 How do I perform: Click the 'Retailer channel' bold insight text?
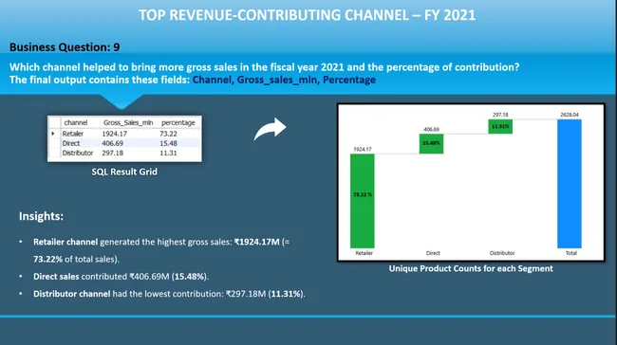pyautogui.click(x=65, y=242)
